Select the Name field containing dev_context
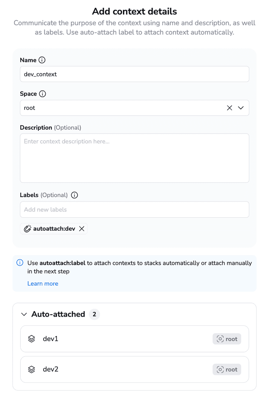 pos(134,74)
